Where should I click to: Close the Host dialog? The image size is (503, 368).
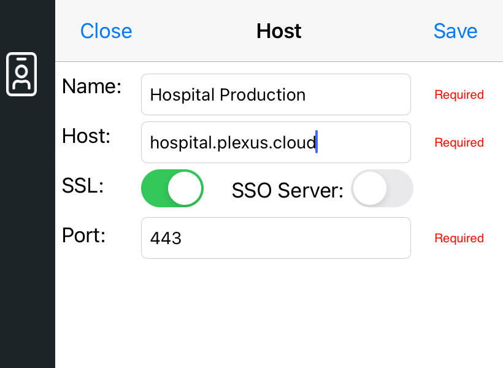[106, 31]
